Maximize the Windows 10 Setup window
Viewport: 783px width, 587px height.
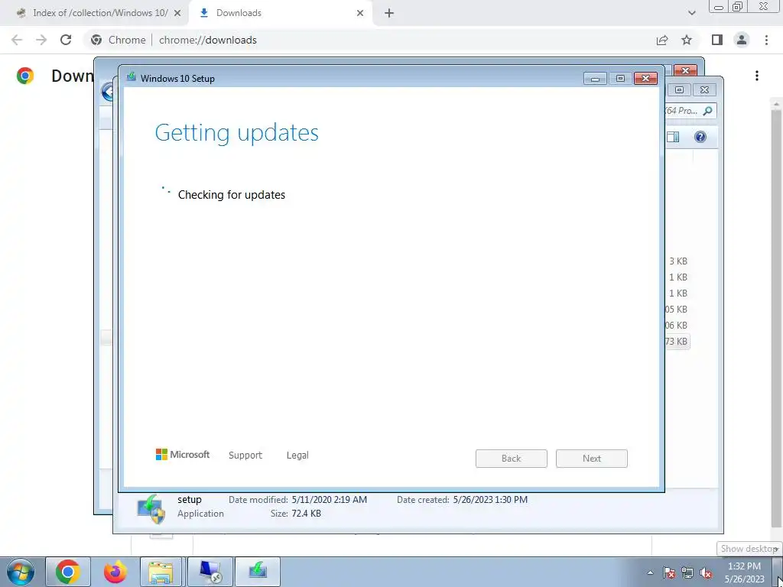pyautogui.click(x=620, y=79)
